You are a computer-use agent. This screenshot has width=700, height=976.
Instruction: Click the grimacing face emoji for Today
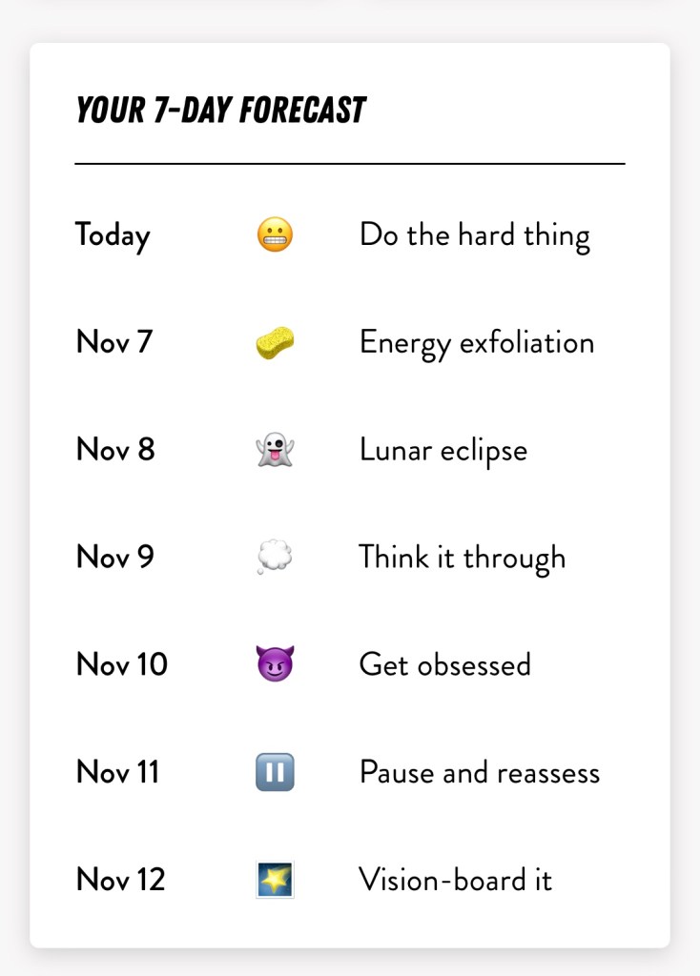pyautogui.click(x=275, y=235)
